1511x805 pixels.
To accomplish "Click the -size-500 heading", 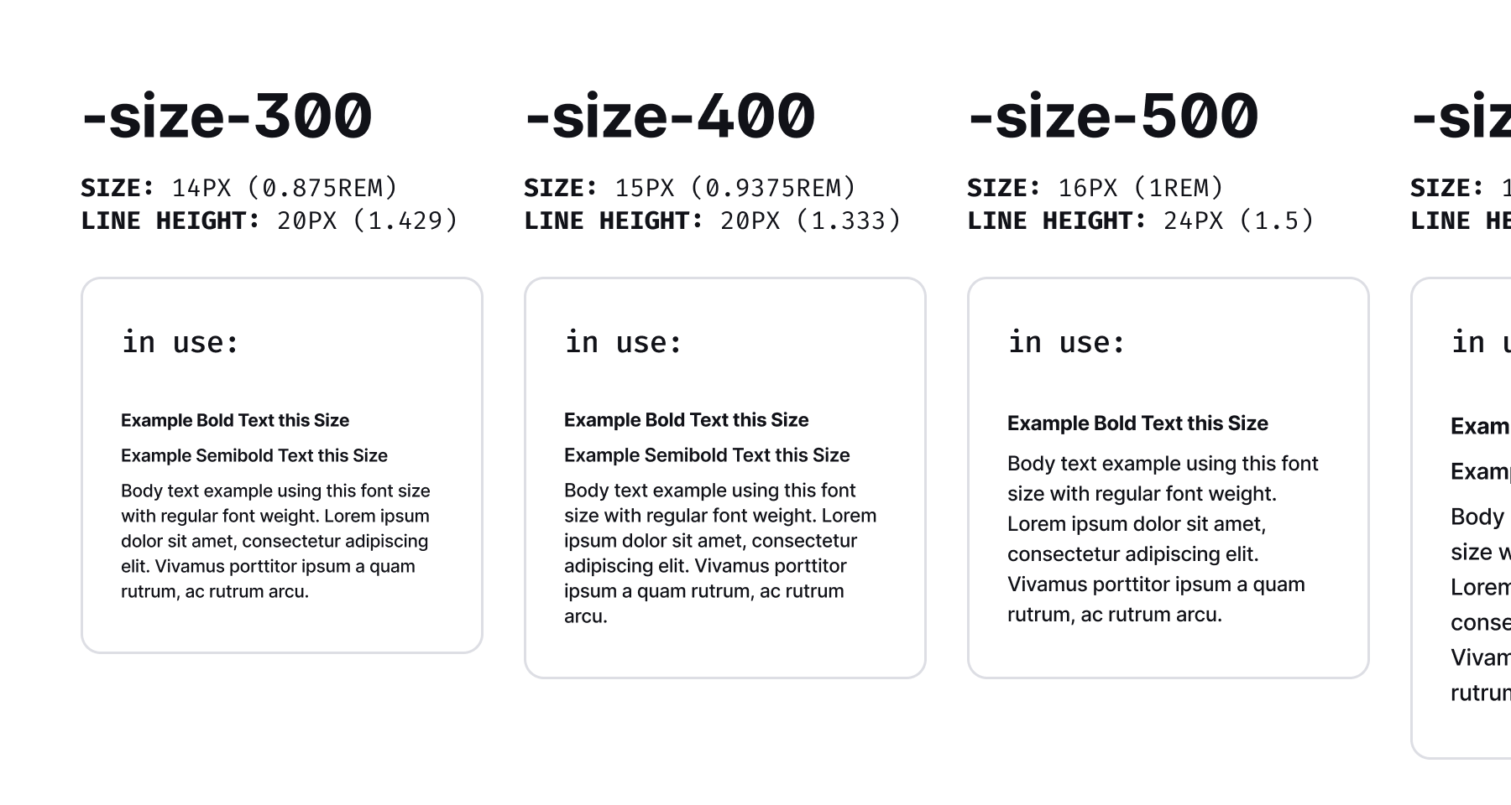I will click(x=1113, y=116).
